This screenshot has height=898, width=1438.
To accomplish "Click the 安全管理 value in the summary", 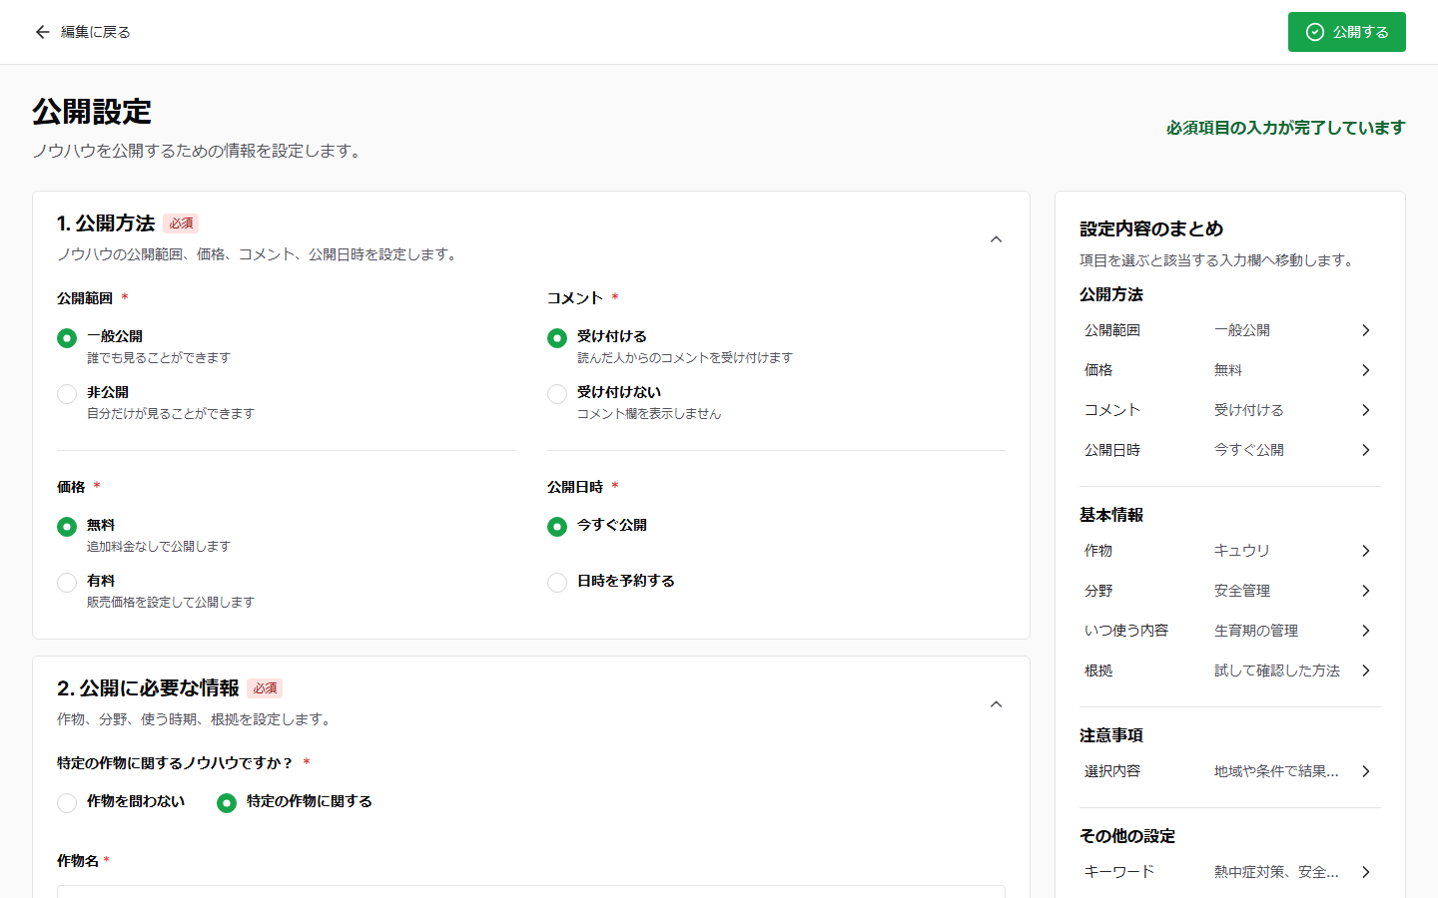I will [1242, 591].
